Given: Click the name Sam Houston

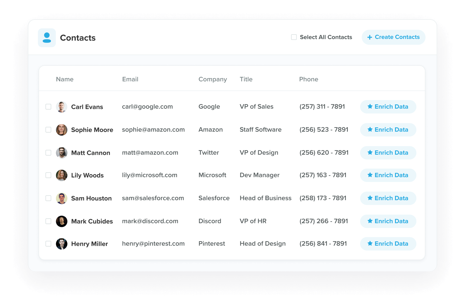Looking at the screenshot, I should click(x=92, y=198).
